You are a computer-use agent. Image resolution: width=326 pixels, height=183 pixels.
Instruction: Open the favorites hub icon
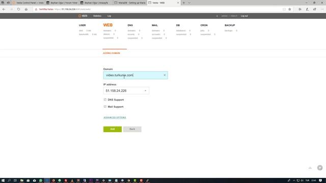(300, 9)
